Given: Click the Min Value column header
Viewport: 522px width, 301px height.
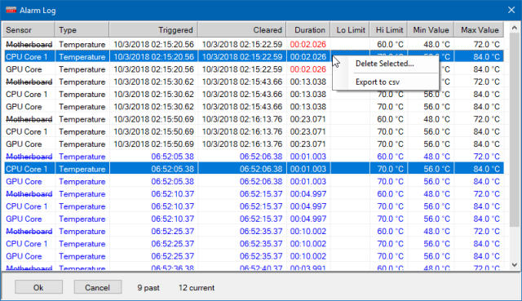Looking at the screenshot, I should tap(431, 30).
